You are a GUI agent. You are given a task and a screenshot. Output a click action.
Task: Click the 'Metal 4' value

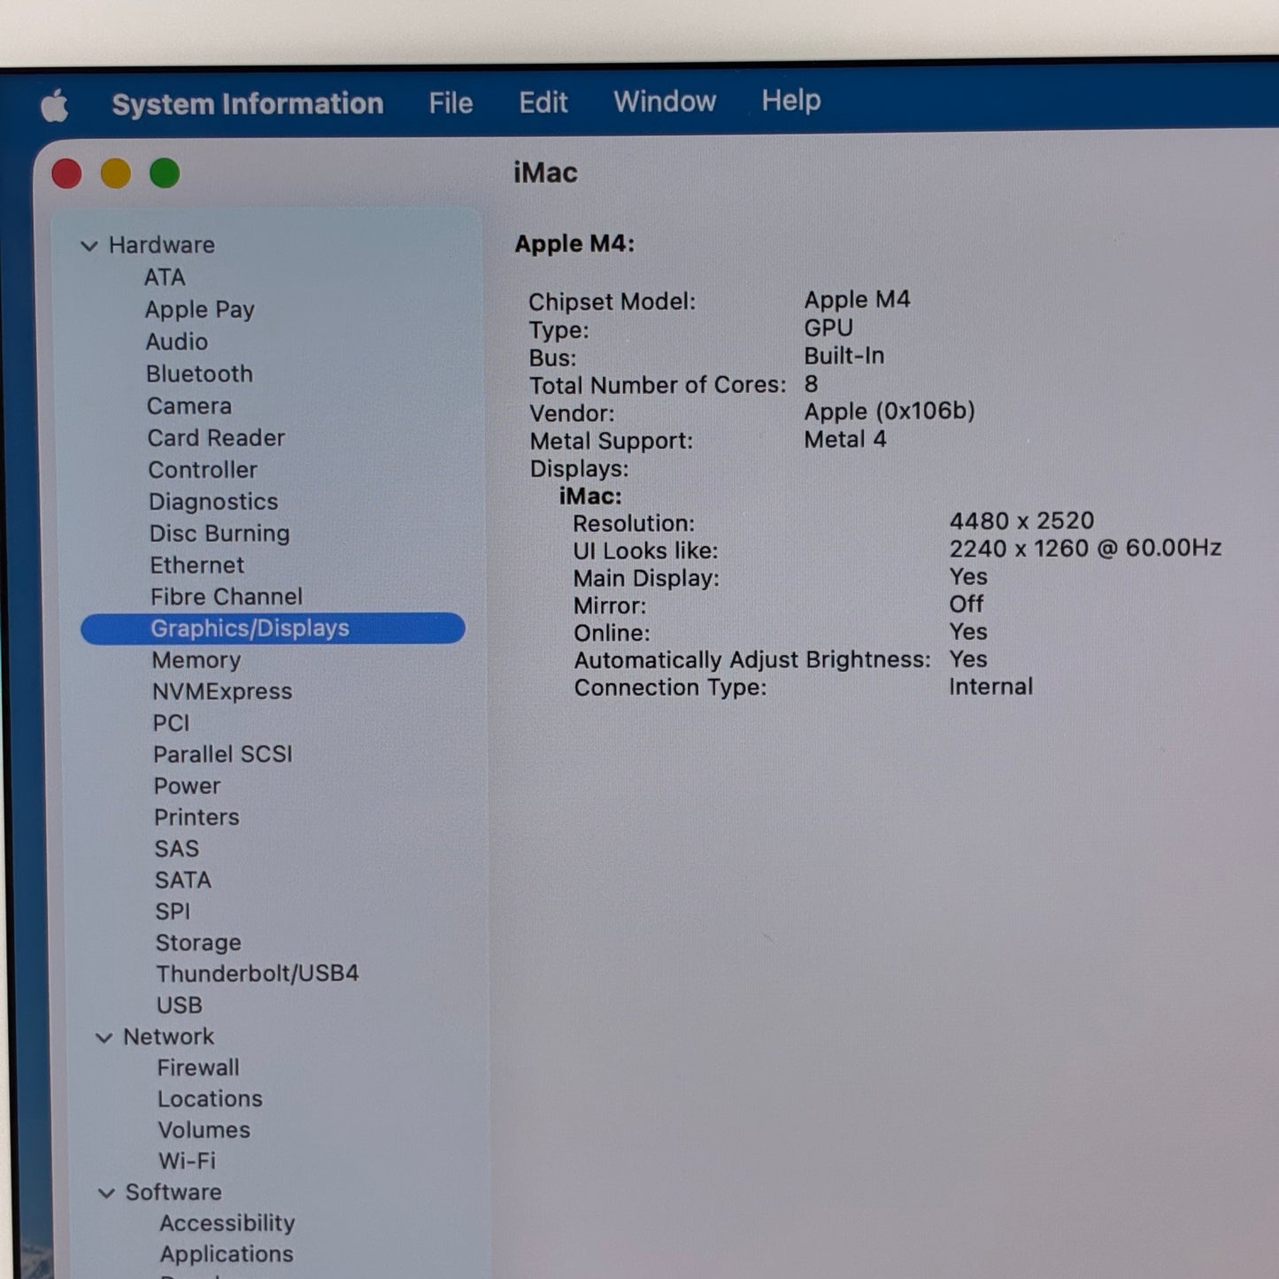[845, 439]
